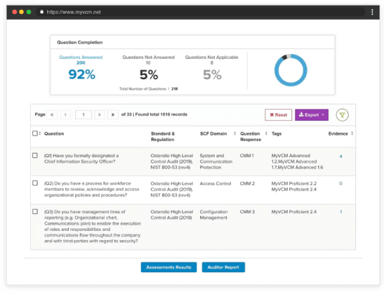Check the Q1 CISO question row
Screen dimensions: 386x292
35,156
